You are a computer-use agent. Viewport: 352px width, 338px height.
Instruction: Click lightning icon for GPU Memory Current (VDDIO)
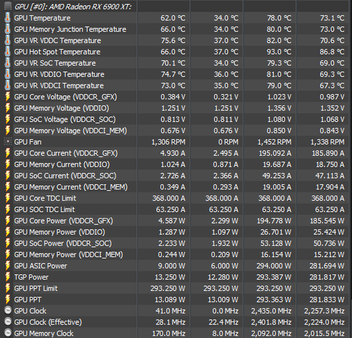[x=8, y=164]
